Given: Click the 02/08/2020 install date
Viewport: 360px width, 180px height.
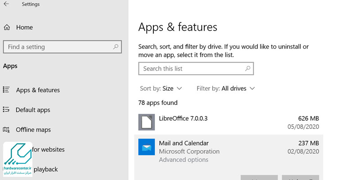Looking at the screenshot, I should (303, 151).
